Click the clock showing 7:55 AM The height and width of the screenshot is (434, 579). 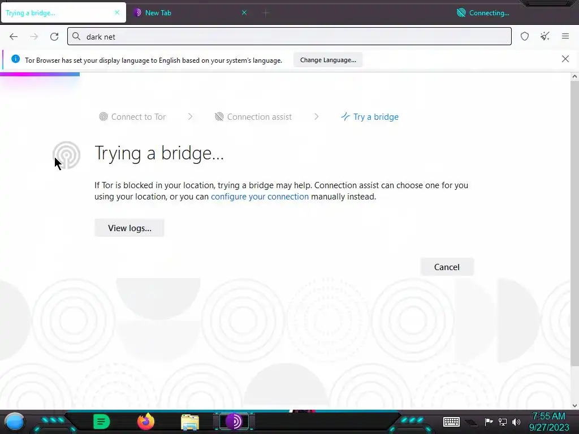(548, 416)
